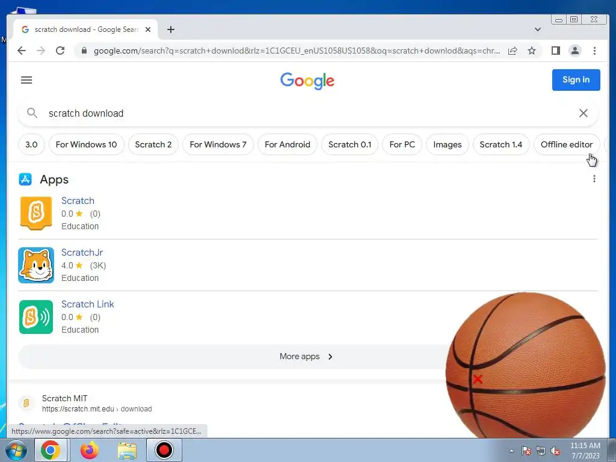This screenshot has width=616, height=462.
Task: Select the For Android chip
Action: click(x=288, y=144)
